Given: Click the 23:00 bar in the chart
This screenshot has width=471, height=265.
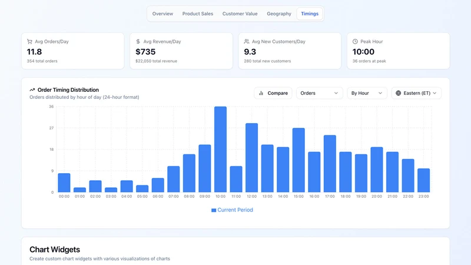Looking at the screenshot, I should (423, 180).
